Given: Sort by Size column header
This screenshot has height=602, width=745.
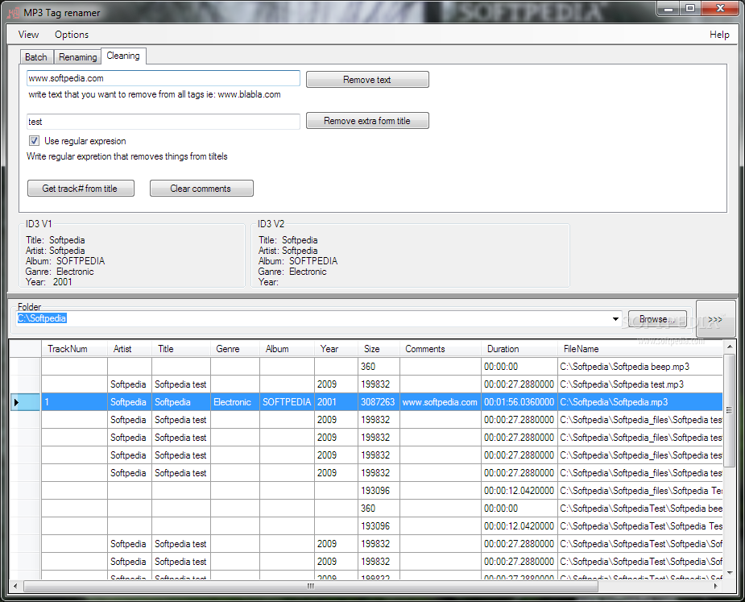Looking at the screenshot, I should click(x=379, y=349).
